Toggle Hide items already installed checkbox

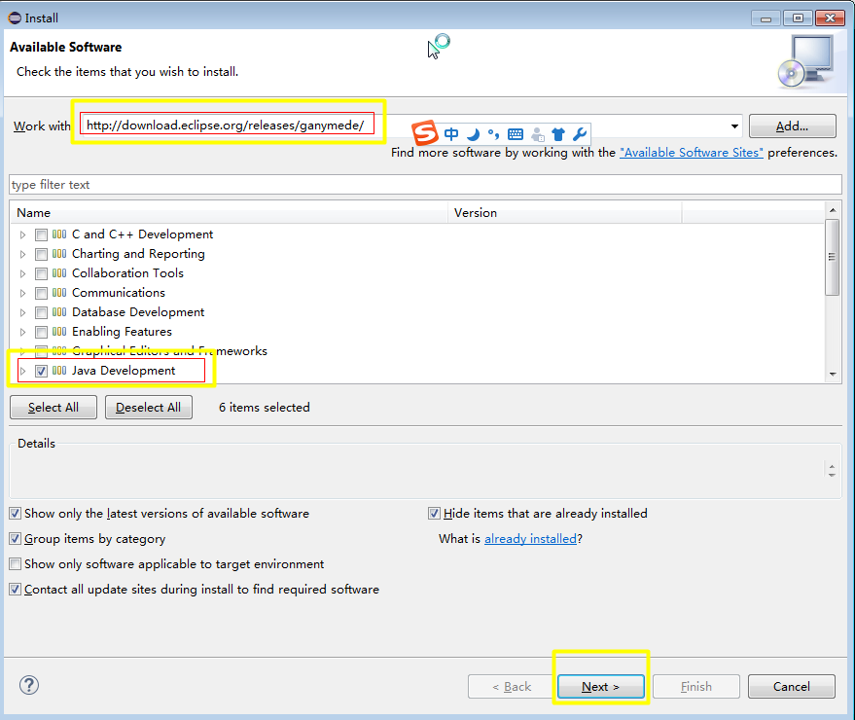[x=434, y=514]
